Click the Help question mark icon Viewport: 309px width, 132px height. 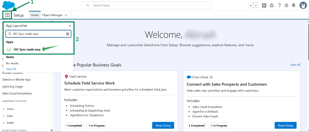(x=279, y=5)
